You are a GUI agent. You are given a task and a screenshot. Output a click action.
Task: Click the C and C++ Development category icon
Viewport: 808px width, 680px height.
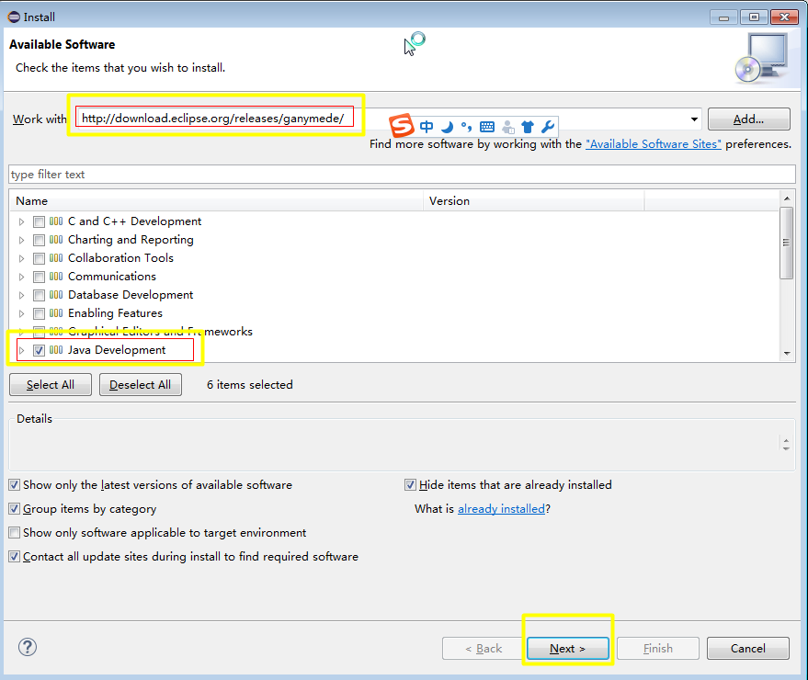coord(56,221)
